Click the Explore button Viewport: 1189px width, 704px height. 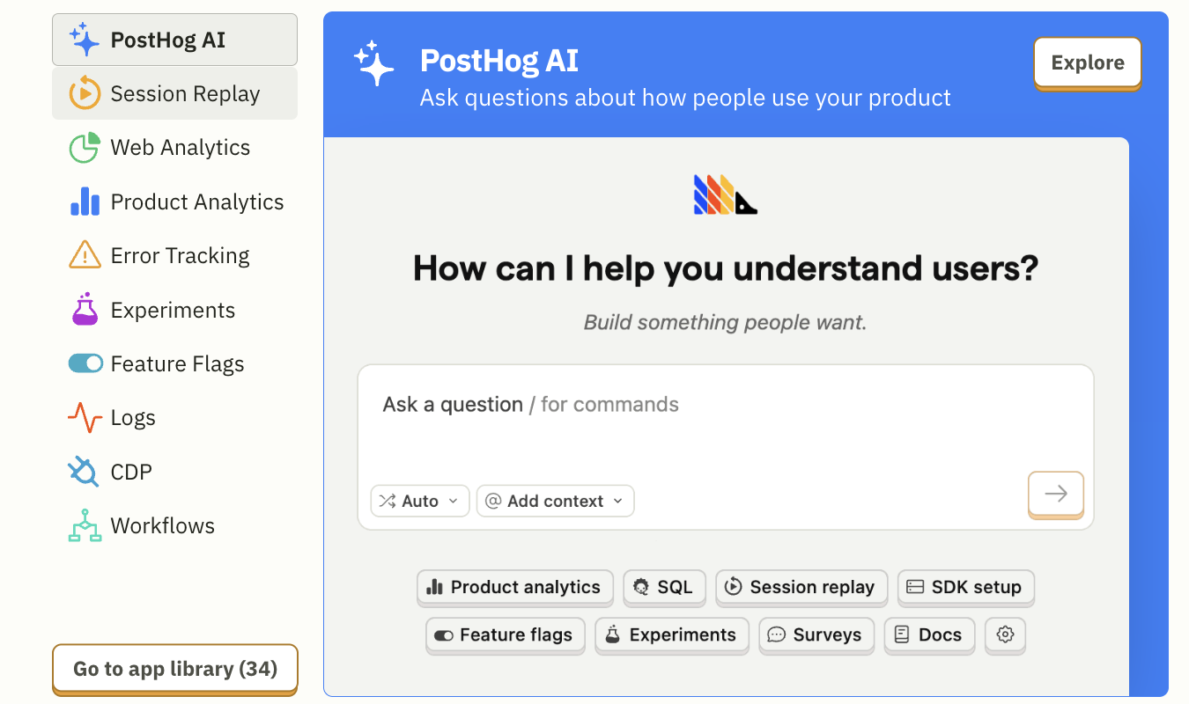point(1088,62)
